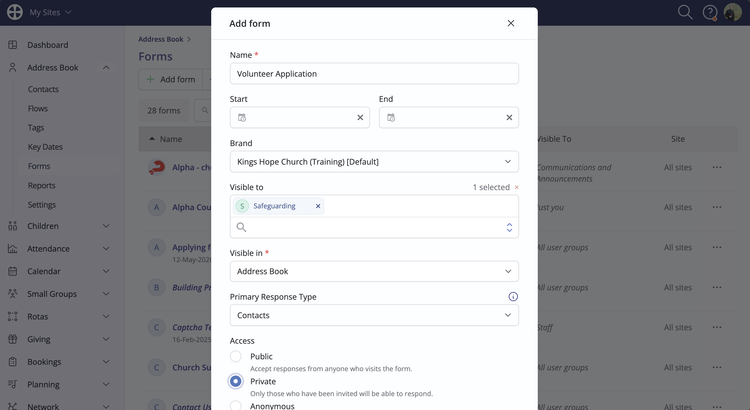Go to Address Book breadcrumb link
Viewport: 750px width, 410px height.
tap(161, 39)
